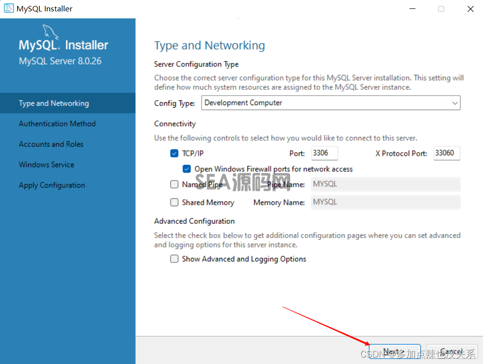This screenshot has height=364, width=483.
Task: Toggle the TCP/IP checkbox
Action: click(174, 153)
